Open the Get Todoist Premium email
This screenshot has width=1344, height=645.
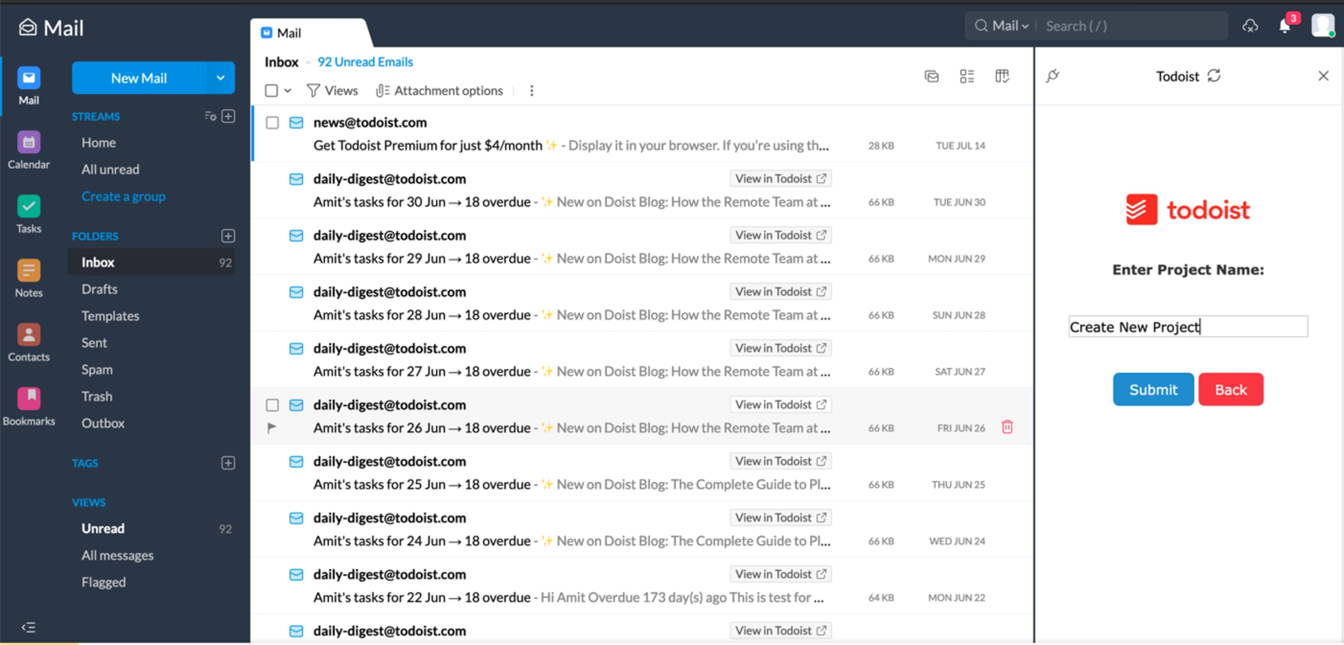643,134
